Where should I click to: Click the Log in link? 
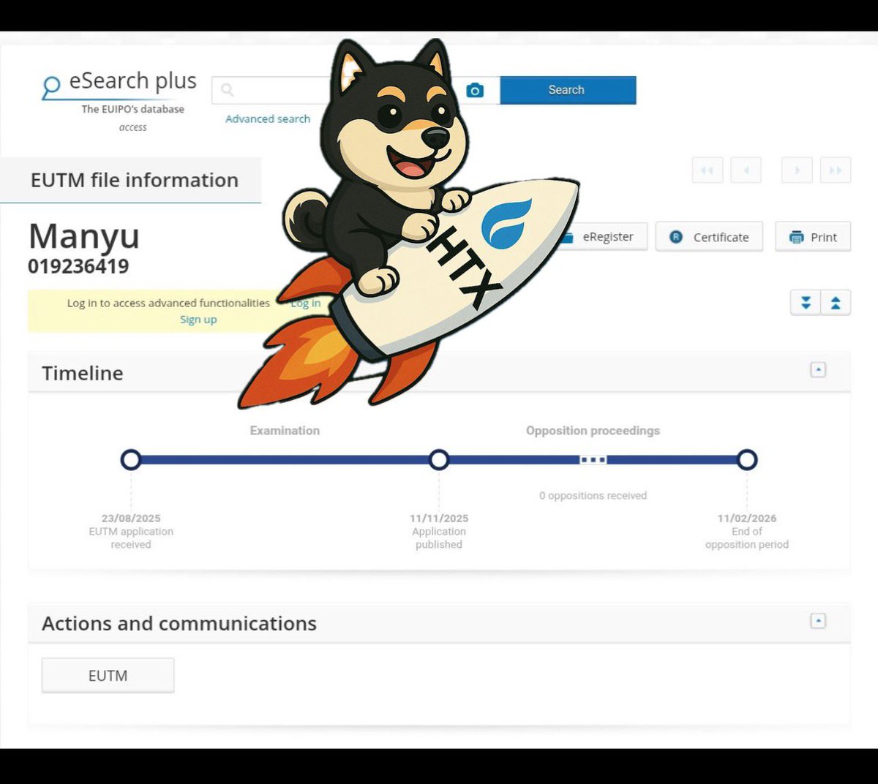click(x=306, y=303)
